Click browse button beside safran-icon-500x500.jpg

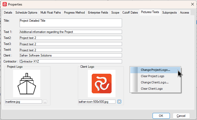pos(119,102)
